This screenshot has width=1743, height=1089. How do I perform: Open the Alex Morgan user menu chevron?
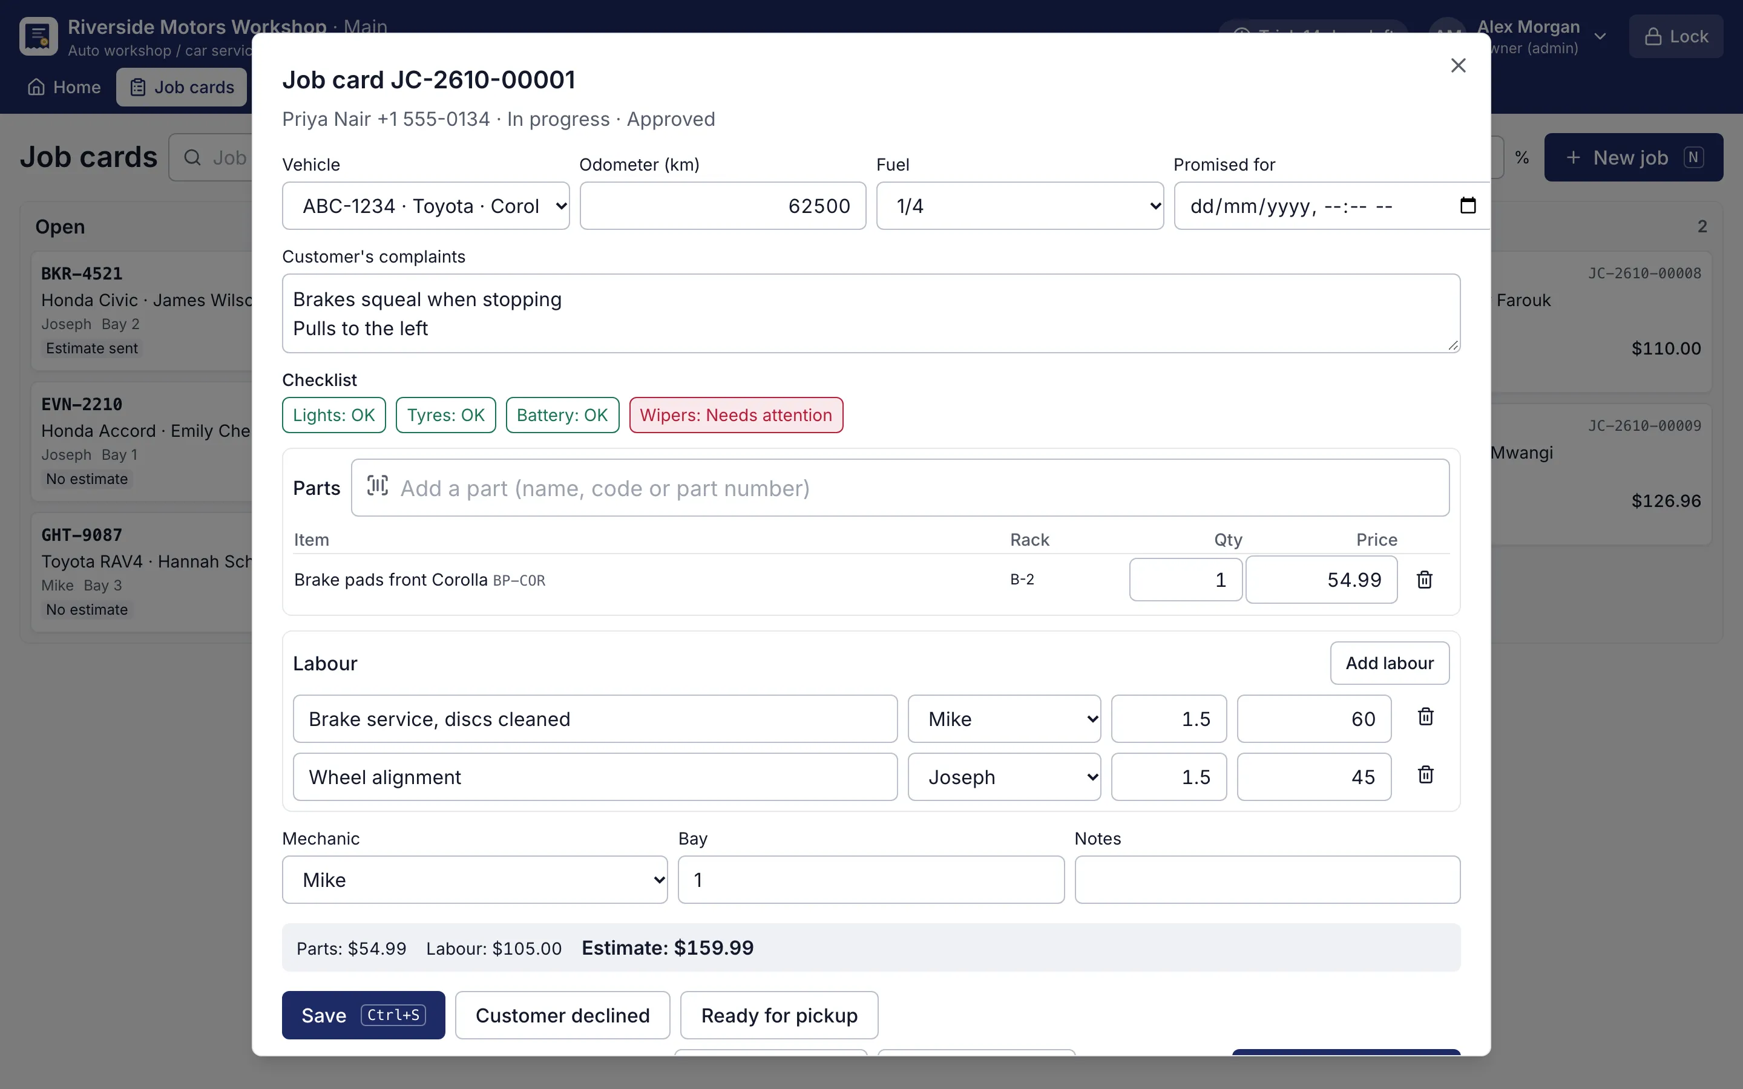click(1600, 36)
